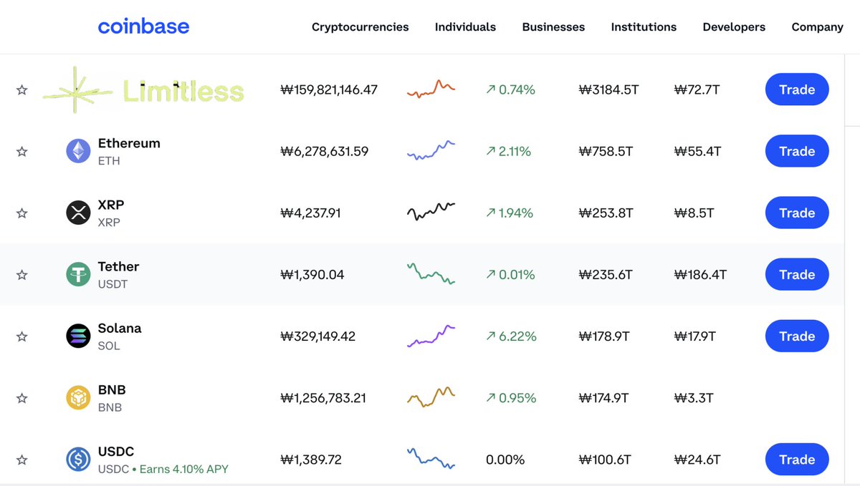Select the Company menu item
Screen dimensions: 860x486
pyautogui.click(x=817, y=27)
